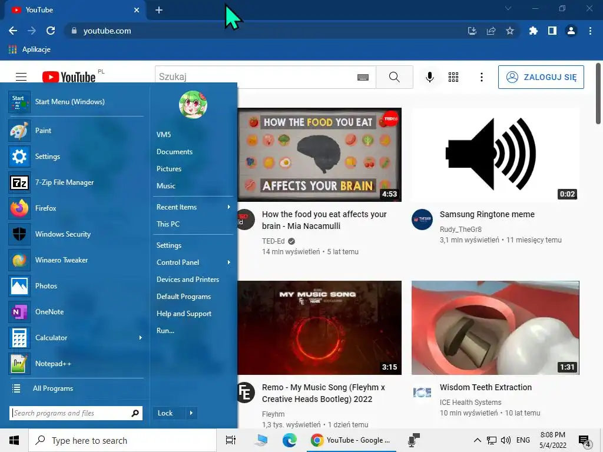This screenshot has width=603, height=452.
Task: Click install/download icon in address bar
Action: click(x=472, y=31)
